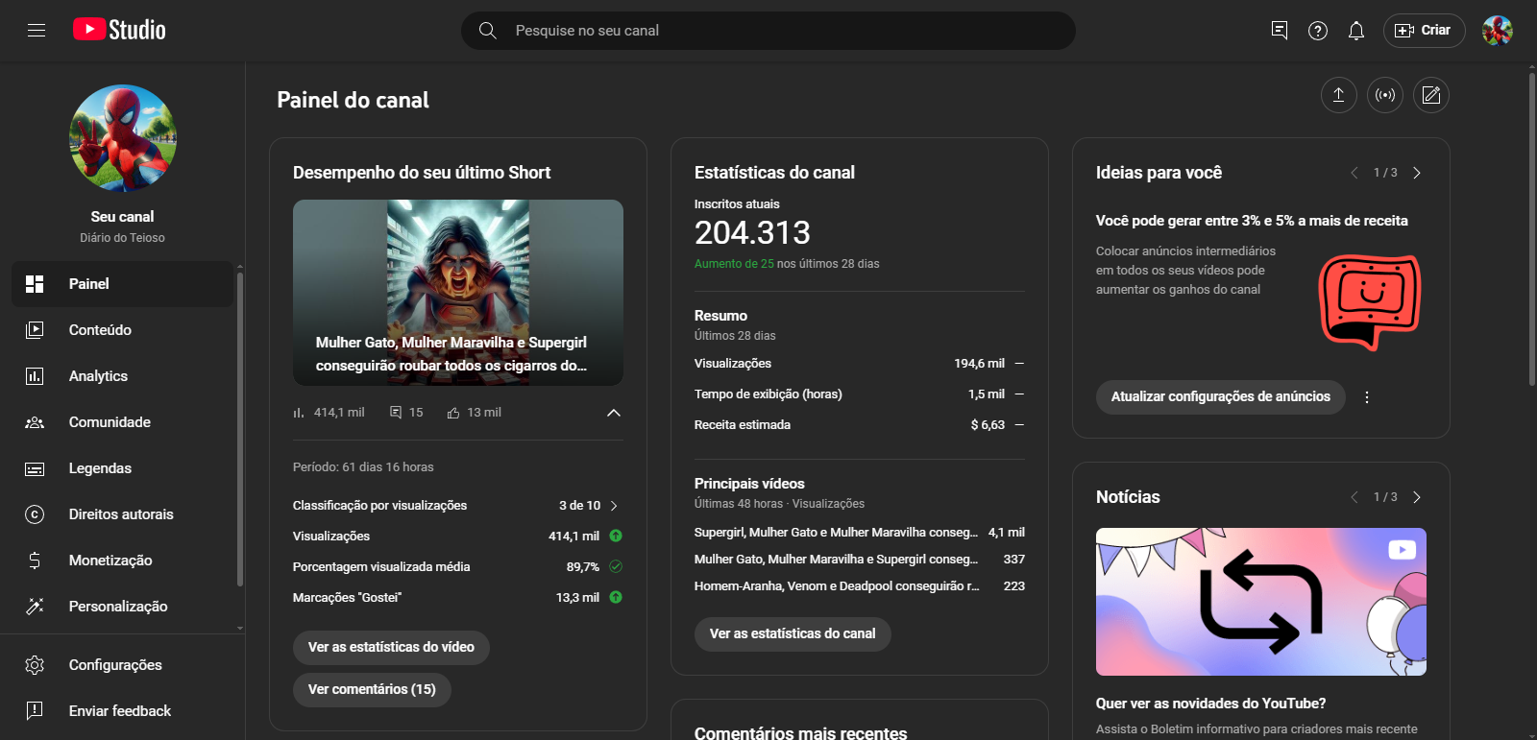Click the Short's comments icon showing 15
This screenshot has width=1537, height=740.
[396, 413]
